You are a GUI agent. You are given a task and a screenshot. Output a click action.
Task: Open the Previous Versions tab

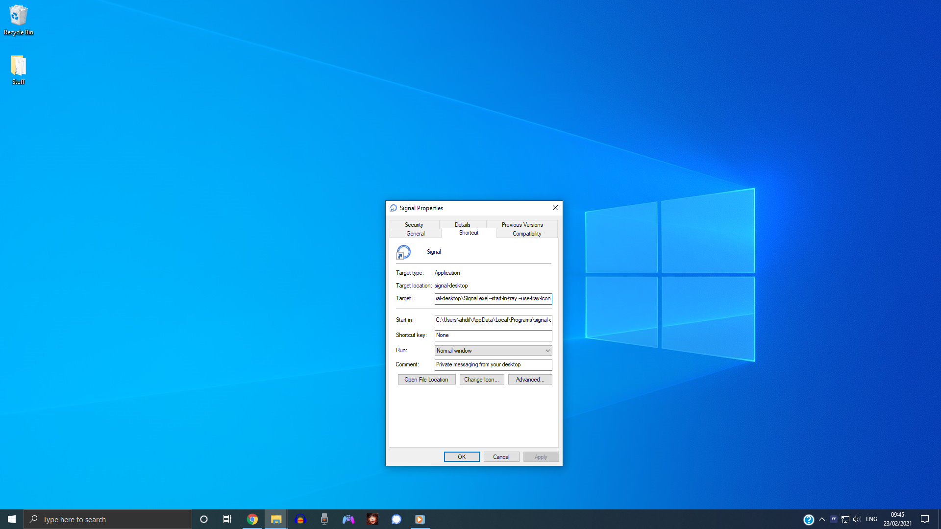pyautogui.click(x=521, y=224)
